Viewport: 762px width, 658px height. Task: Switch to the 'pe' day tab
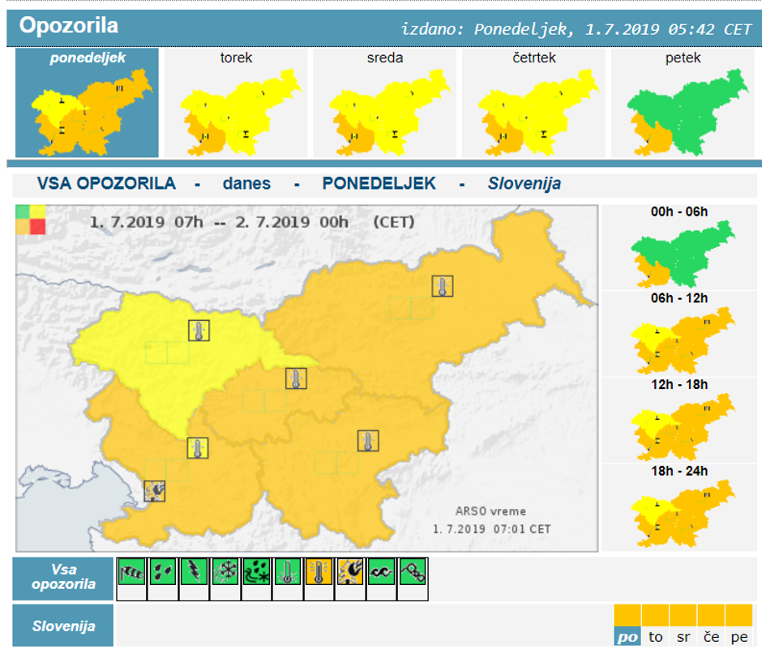738,637
